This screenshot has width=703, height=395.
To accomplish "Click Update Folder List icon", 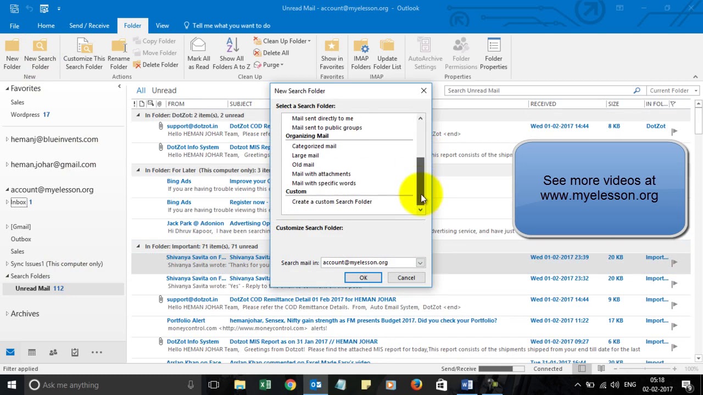I will pos(387,54).
